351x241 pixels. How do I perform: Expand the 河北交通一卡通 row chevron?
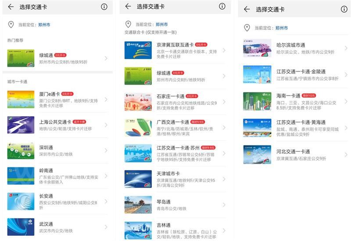(346, 155)
